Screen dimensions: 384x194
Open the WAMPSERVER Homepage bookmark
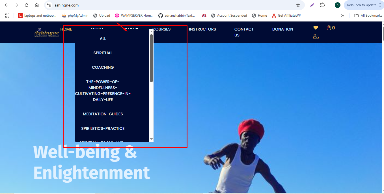tap(134, 16)
